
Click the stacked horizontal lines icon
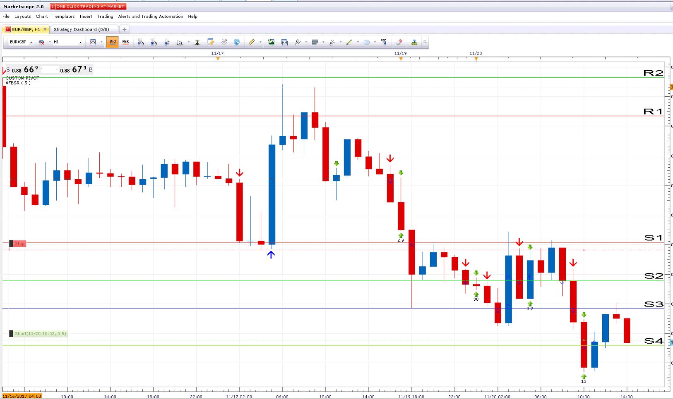[x=315, y=42]
